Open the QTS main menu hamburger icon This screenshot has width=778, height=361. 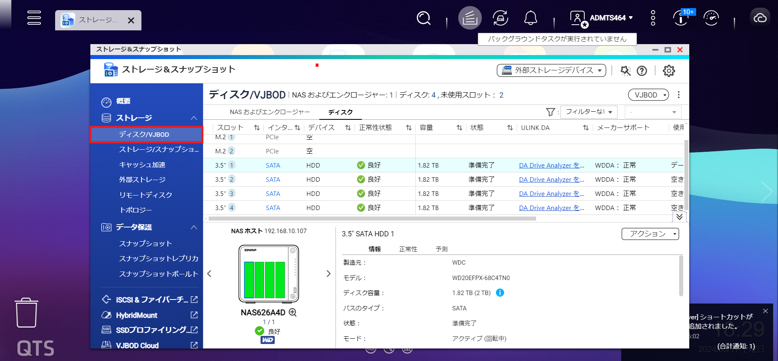click(34, 18)
